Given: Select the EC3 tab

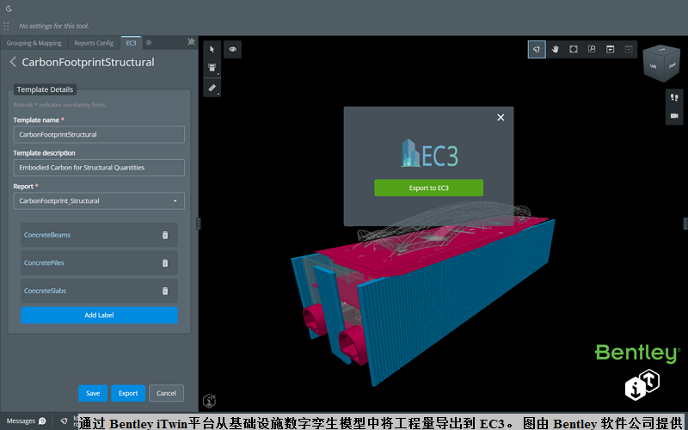Looking at the screenshot, I should click(131, 42).
